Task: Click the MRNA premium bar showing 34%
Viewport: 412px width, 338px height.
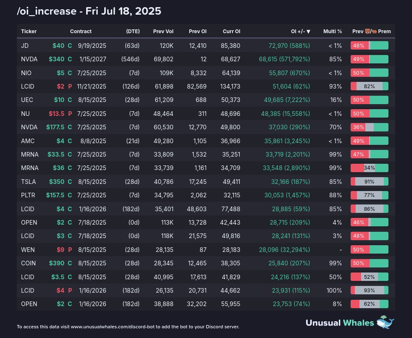Action: click(370, 168)
